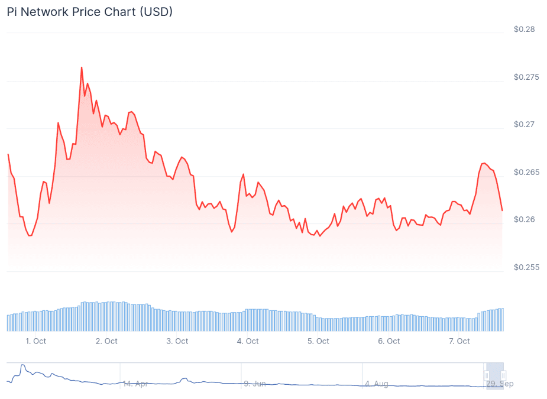
Task: Click the Pi Network Price Chart title
Action: (x=90, y=12)
